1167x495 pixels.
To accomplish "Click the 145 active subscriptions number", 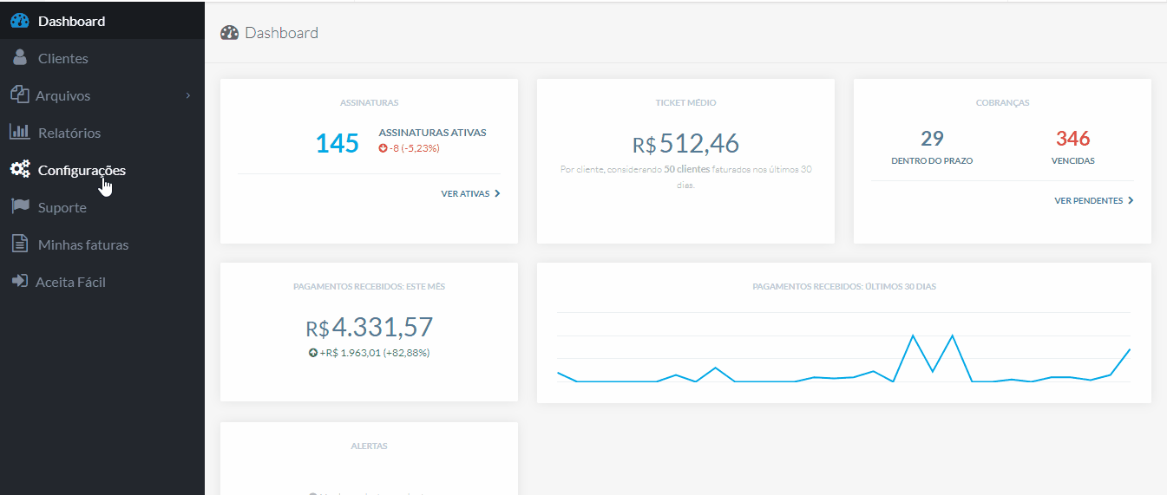I will click(337, 143).
